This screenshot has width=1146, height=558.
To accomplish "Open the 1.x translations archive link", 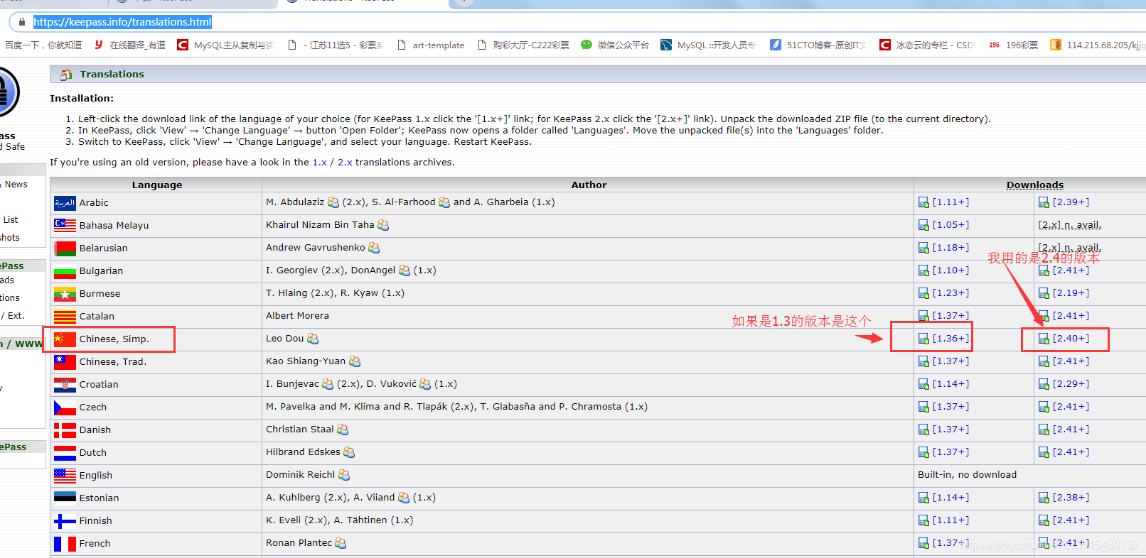I will pos(319,163).
